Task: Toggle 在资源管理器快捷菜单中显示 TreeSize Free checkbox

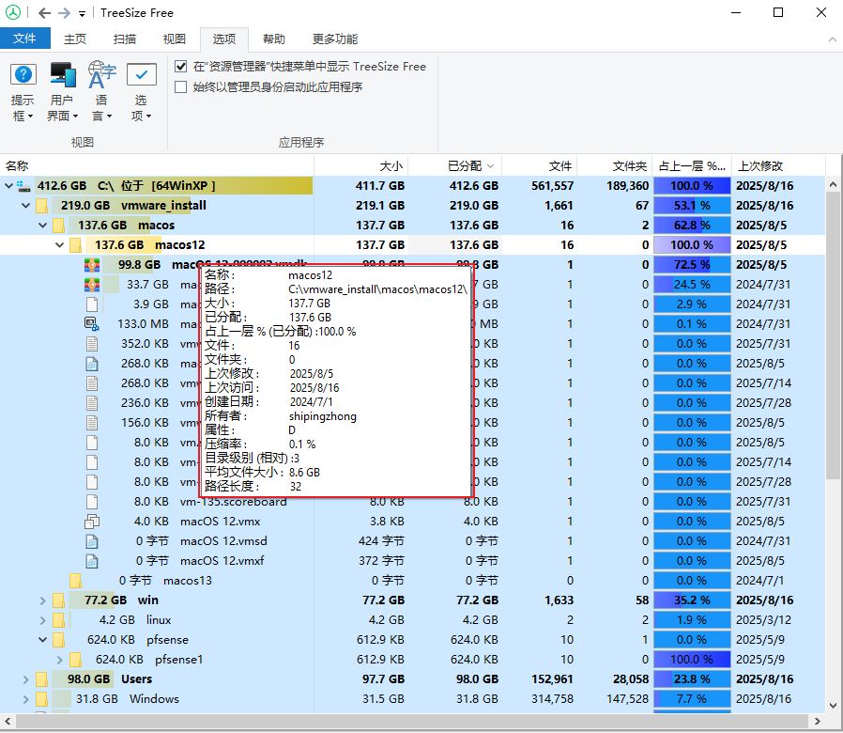Action: point(181,66)
